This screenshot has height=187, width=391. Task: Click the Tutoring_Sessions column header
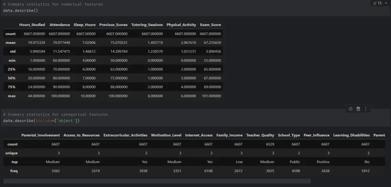pos(147,25)
